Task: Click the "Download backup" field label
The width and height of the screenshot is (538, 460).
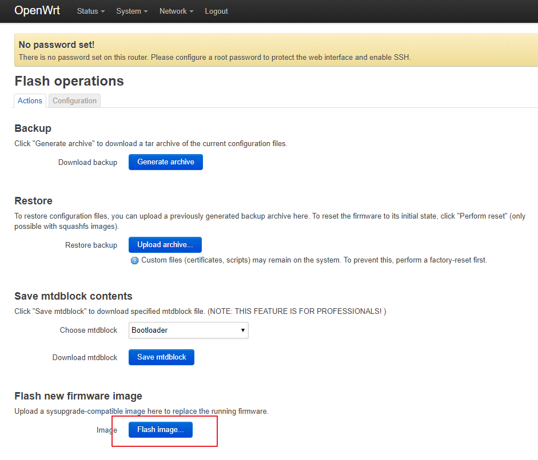Action: [87, 163]
